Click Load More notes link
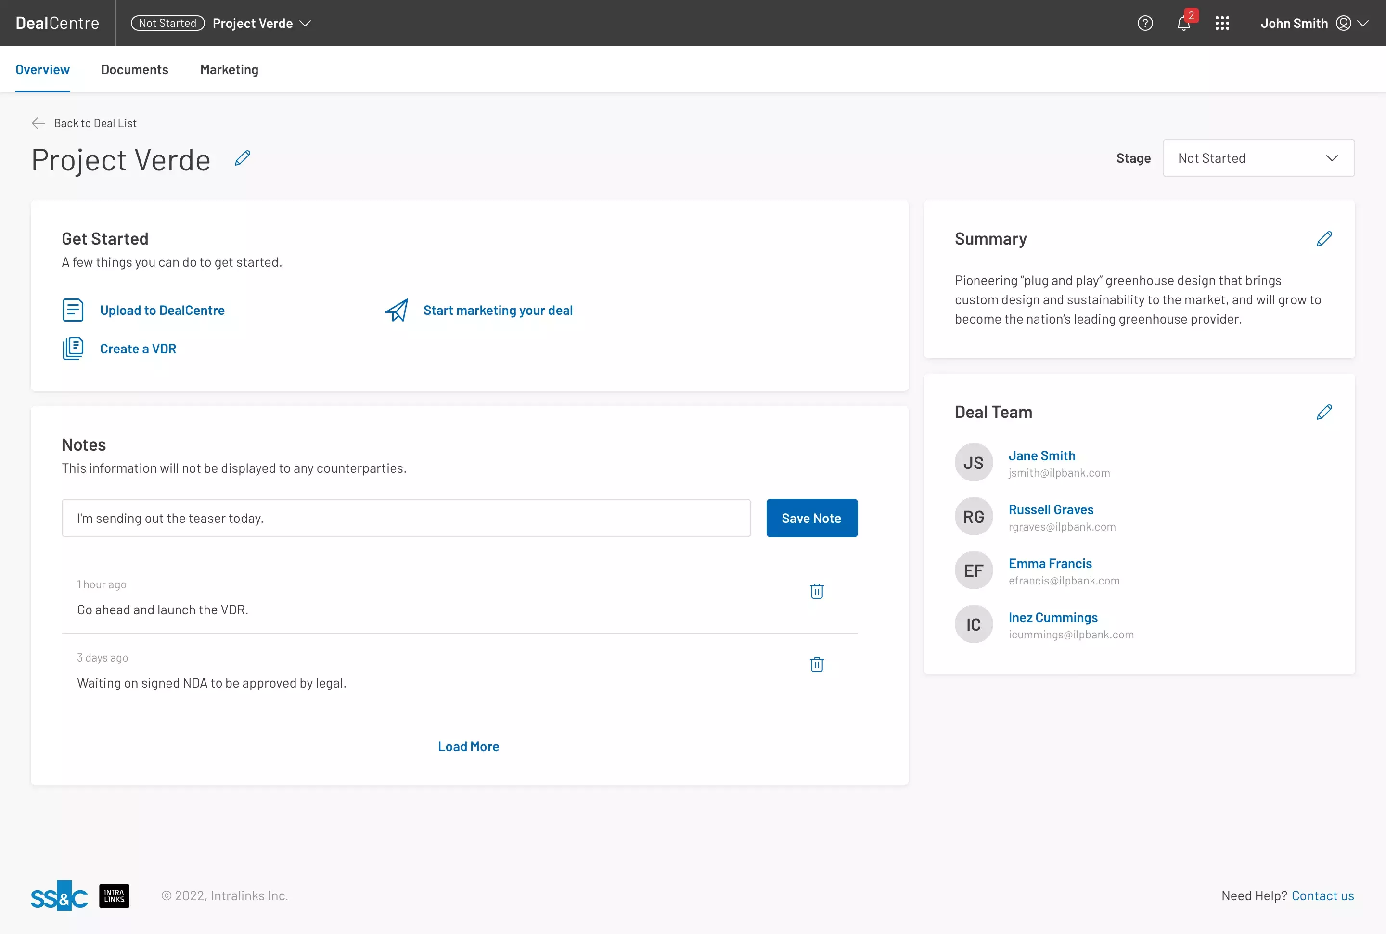Image resolution: width=1386 pixels, height=934 pixels. coord(469,746)
